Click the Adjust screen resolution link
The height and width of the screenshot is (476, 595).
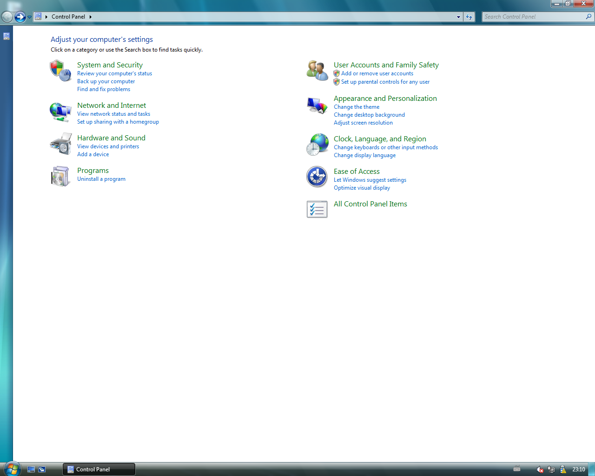coord(363,123)
